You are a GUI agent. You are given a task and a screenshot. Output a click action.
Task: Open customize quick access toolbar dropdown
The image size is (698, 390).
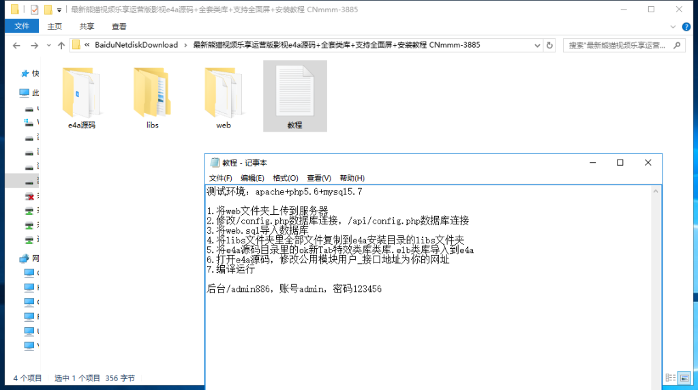point(59,10)
